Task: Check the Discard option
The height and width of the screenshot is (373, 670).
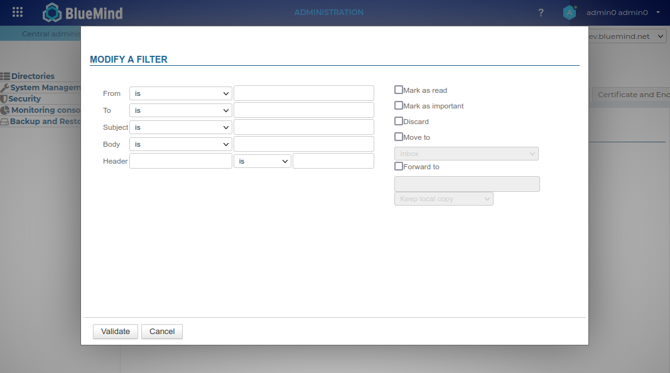Action: click(399, 121)
